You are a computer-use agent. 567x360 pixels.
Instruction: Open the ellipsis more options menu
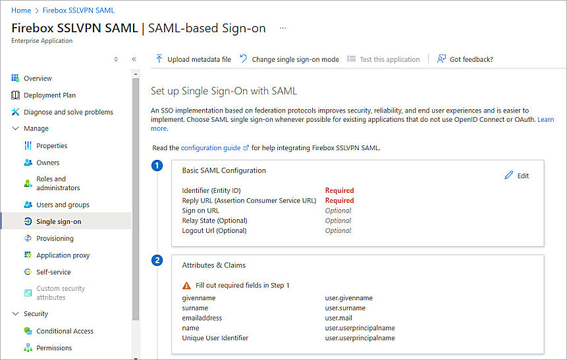[283, 28]
